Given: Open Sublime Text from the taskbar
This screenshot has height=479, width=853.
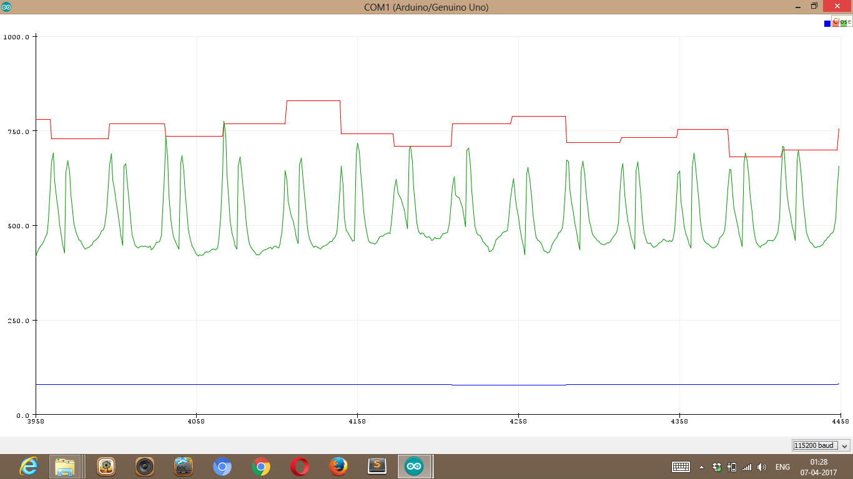Looking at the screenshot, I should [377, 467].
